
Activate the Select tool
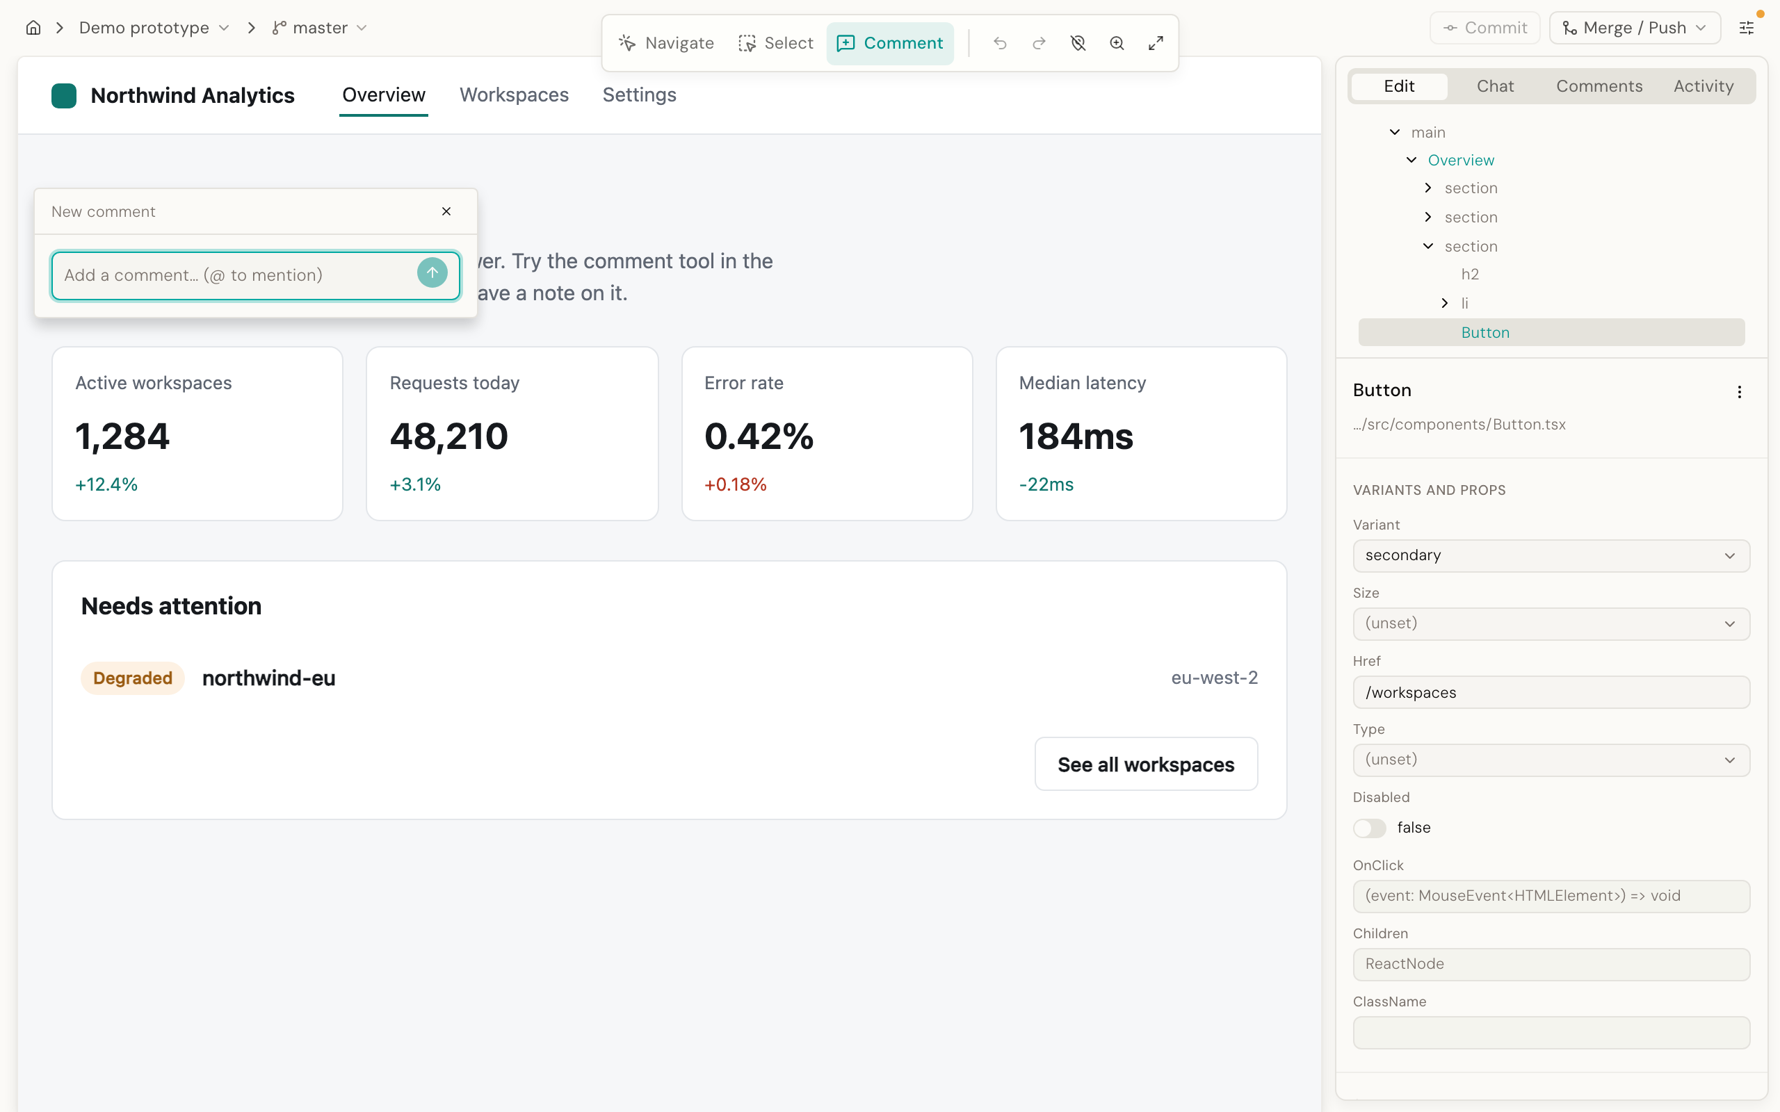click(776, 43)
